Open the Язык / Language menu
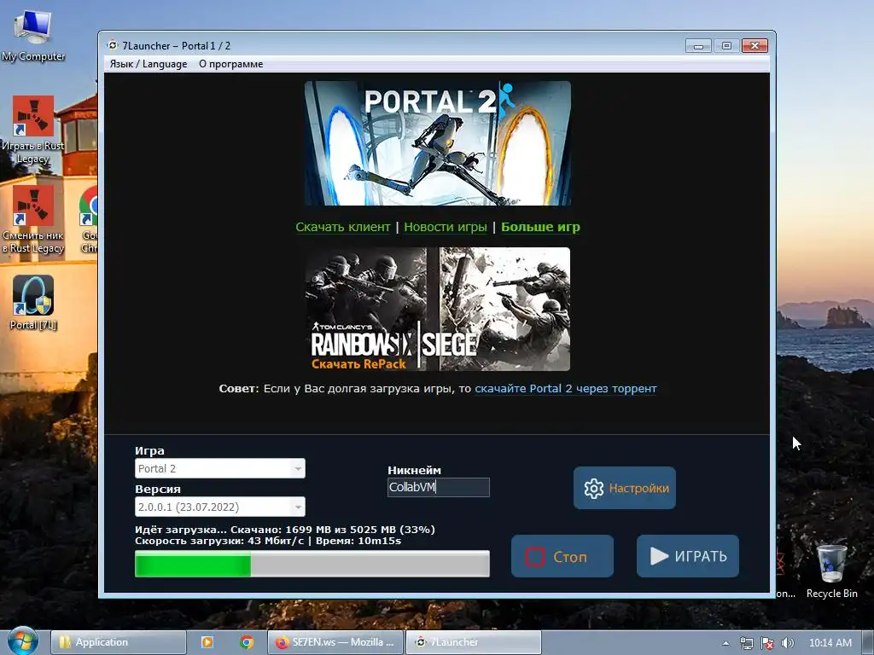The image size is (874, 655). pyautogui.click(x=149, y=64)
